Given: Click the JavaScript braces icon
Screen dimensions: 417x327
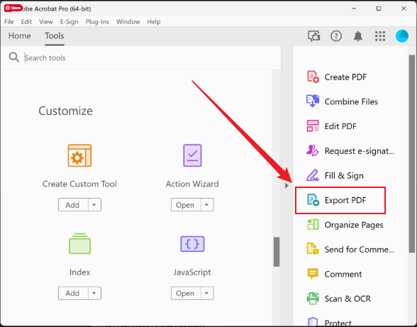Looking at the screenshot, I should (192, 244).
